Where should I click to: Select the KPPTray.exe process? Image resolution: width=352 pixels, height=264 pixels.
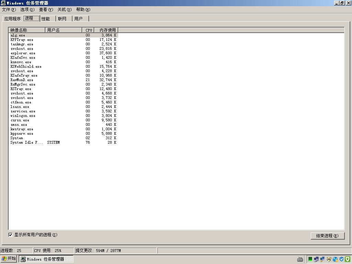point(64,40)
